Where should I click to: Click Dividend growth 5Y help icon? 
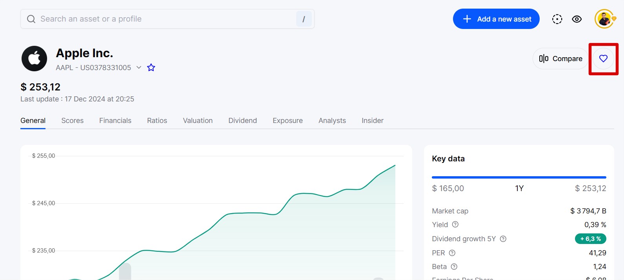click(x=503, y=238)
